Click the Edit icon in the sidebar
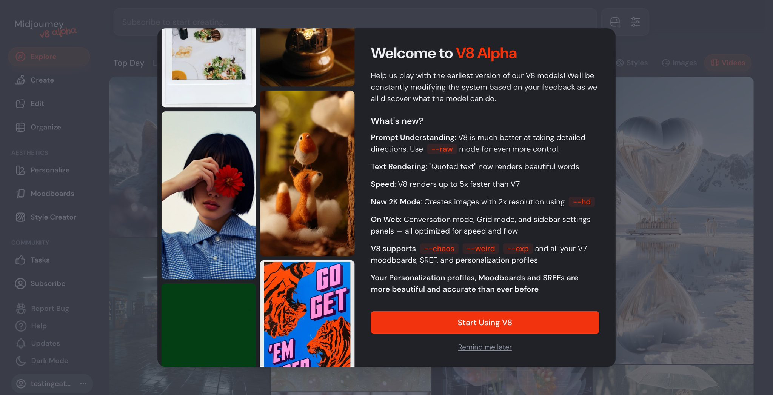 pyautogui.click(x=20, y=103)
